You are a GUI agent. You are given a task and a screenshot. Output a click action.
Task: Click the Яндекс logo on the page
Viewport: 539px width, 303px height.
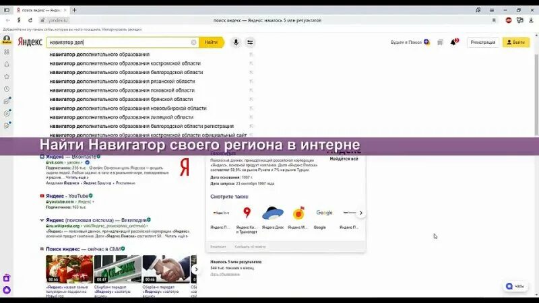(30, 42)
